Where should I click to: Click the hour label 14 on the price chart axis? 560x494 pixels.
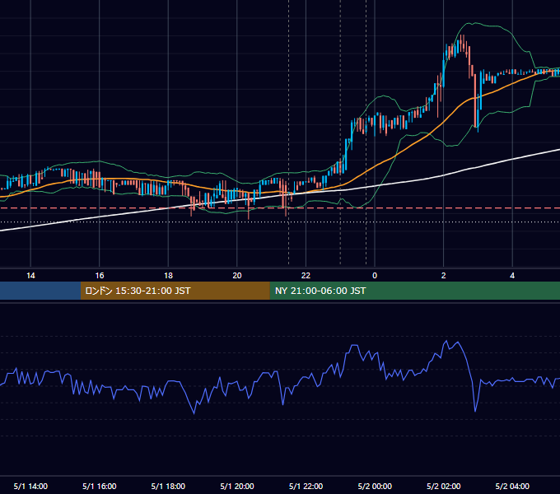30,276
